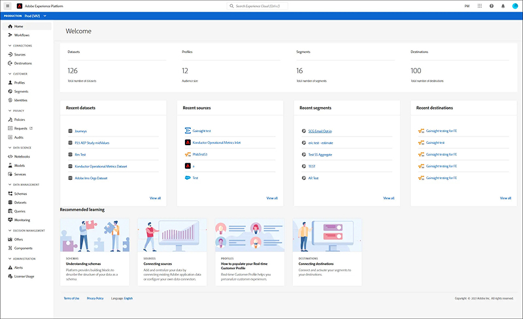Open the Prod (VA7) sandbox dropdown

(35, 16)
